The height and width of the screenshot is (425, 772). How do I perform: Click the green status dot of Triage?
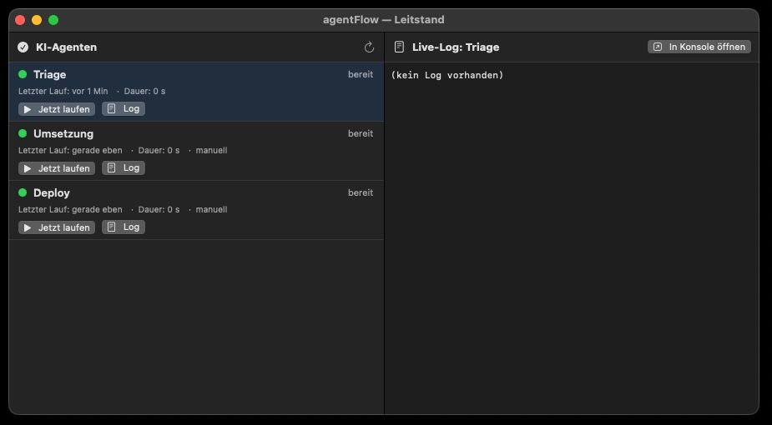tap(23, 74)
